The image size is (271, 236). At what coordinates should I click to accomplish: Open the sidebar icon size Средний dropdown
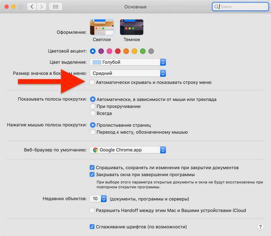[x=128, y=73]
